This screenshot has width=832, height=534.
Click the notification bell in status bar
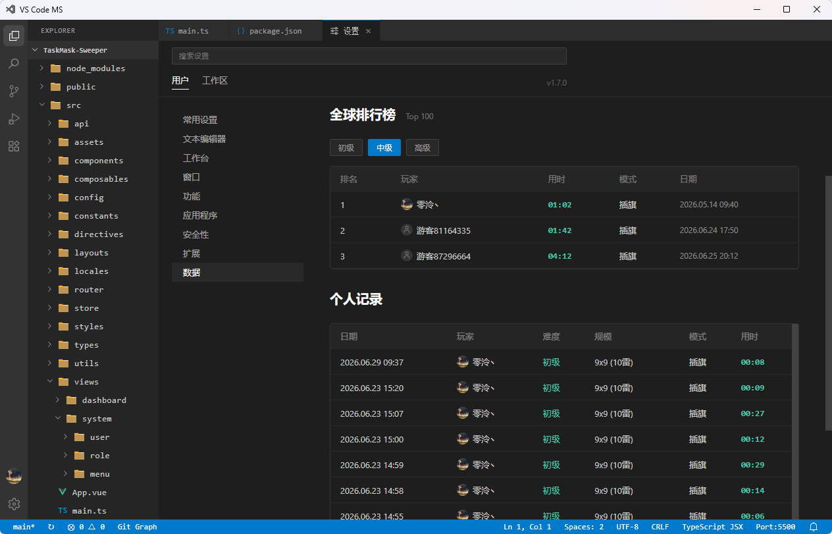(x=814, y=527)
